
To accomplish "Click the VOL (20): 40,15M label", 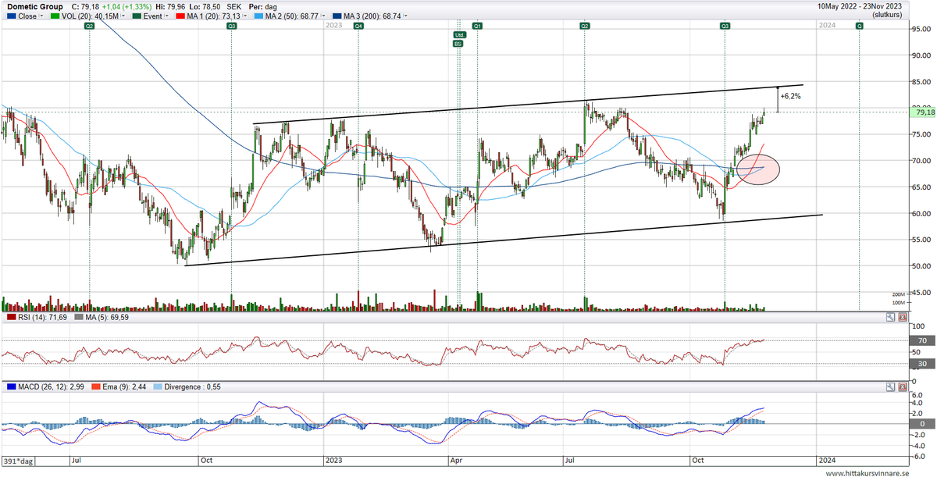I will (91, 16).
